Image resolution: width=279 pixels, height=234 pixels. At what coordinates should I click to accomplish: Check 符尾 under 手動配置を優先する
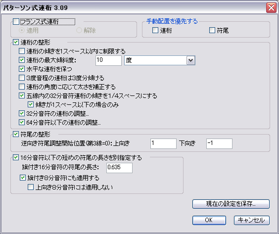[212, 30]
